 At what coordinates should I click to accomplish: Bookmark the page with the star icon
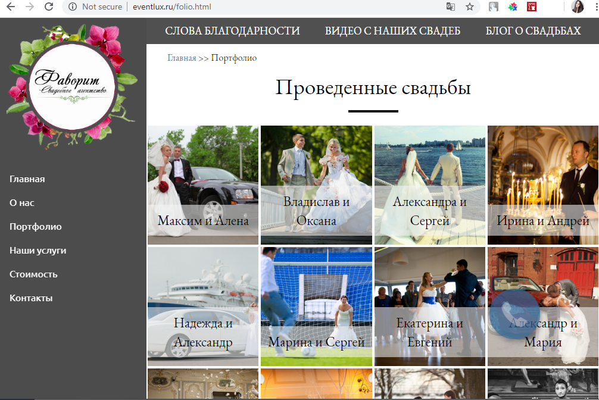(x=470, y=7)
